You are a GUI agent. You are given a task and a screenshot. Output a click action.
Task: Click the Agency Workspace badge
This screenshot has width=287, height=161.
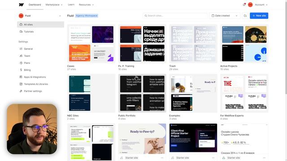click(87, 16)
